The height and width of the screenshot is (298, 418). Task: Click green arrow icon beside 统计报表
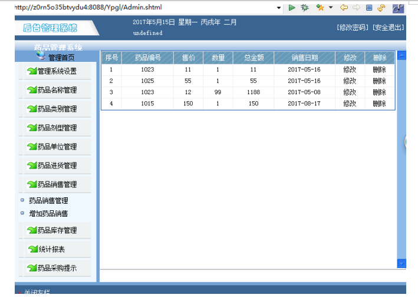pos(33,249)
